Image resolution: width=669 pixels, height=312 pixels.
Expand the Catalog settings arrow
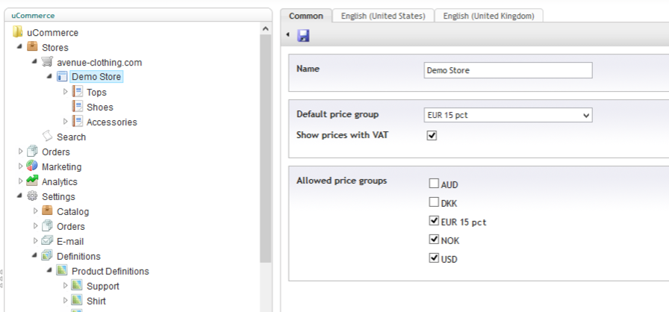(35, 211)
